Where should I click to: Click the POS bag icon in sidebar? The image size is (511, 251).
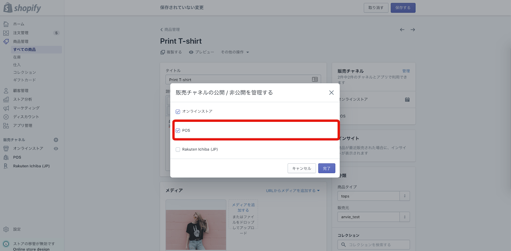[x=6, y=157]
